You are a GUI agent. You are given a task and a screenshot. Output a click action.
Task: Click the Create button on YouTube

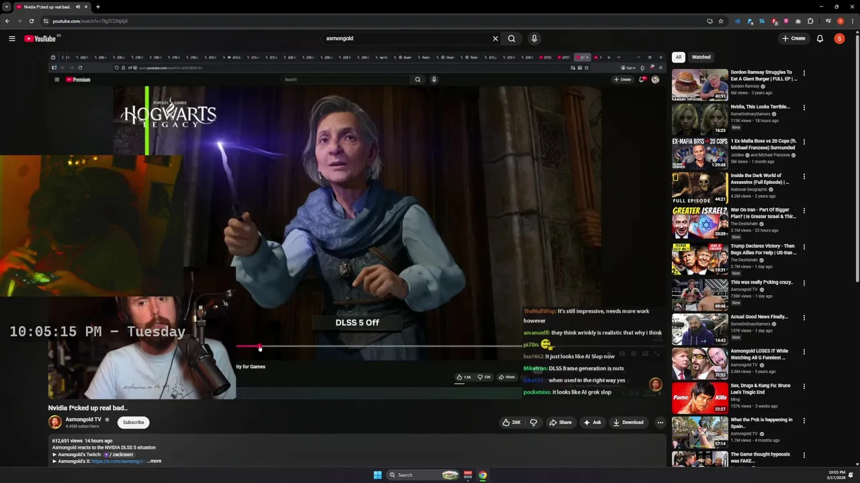coord(793,38)
